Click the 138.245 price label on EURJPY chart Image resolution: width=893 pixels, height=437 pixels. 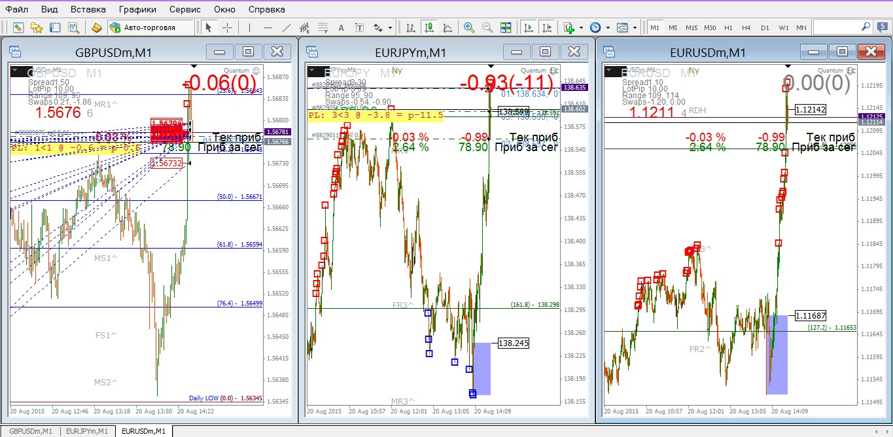(x=514, y=343)
